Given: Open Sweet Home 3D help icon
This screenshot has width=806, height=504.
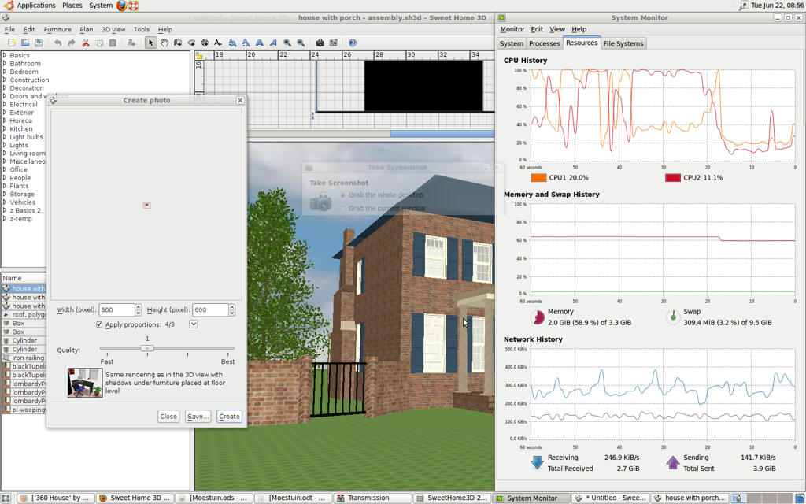Looking at the screenshot, I should click(352, 43).
